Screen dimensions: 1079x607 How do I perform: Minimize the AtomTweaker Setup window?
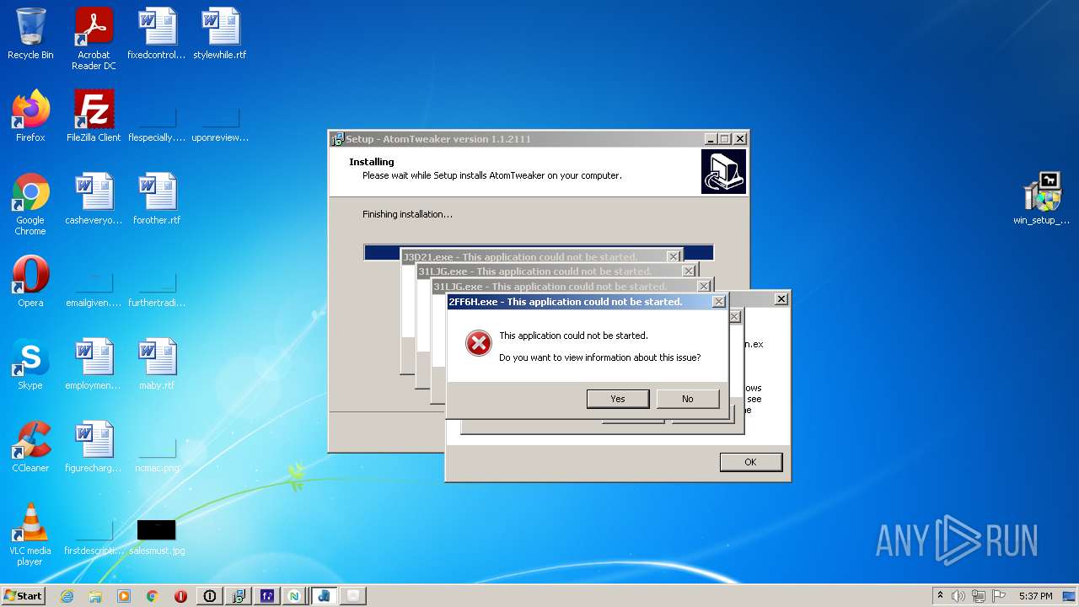click(x=711, y=139)
